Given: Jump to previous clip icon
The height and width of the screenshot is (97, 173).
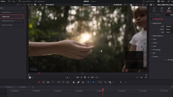Looking at the screenshot, I should 146,77.
